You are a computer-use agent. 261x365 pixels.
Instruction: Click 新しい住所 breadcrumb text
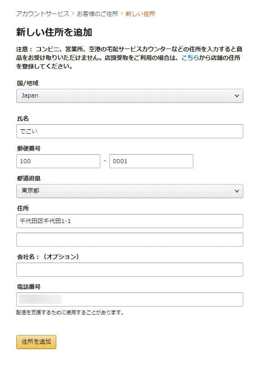tap(140, 14)
